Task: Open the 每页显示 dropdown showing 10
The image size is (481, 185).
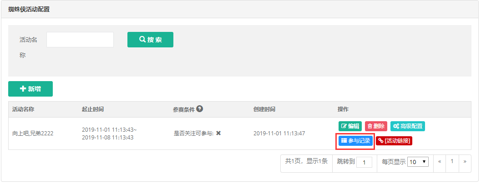Action: click(418, 162)
